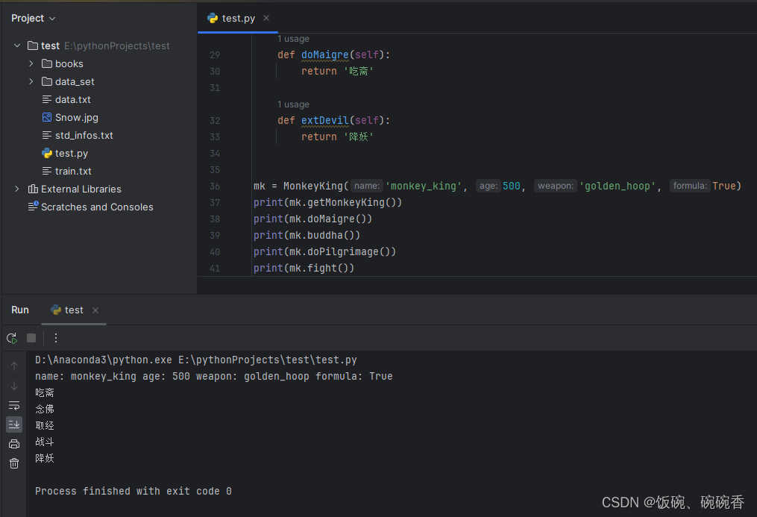Select train.txt in project tree
This screenshot has height=517, width=757.
(x=73, y=171)
